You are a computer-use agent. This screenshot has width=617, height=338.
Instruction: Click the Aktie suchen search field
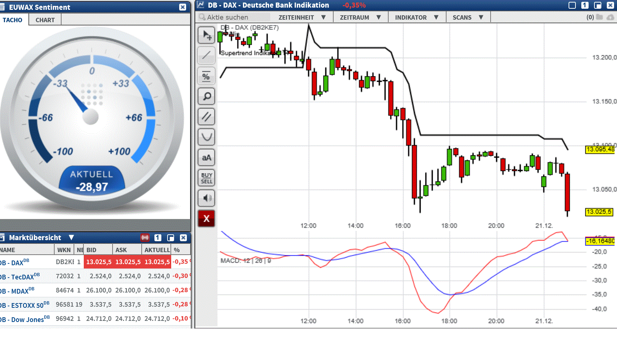point(229,17)
